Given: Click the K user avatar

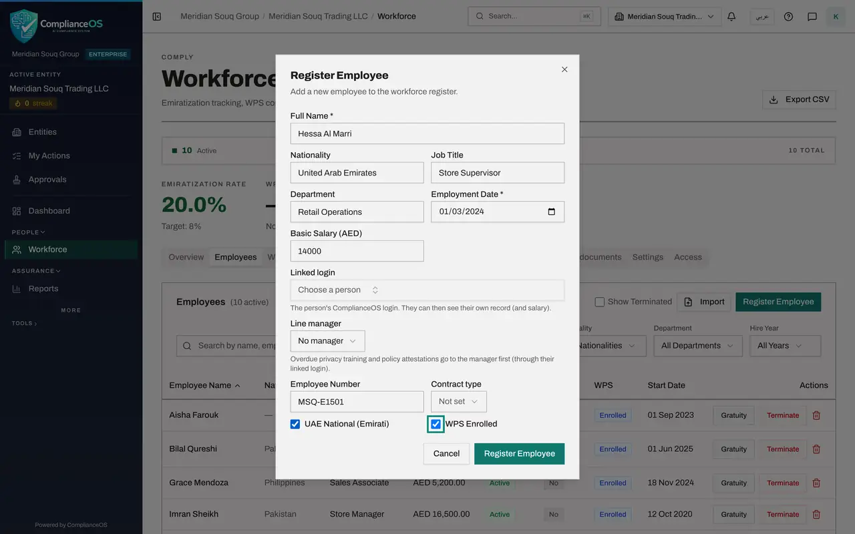Looking at the screenshot, I should click(836, 17).
